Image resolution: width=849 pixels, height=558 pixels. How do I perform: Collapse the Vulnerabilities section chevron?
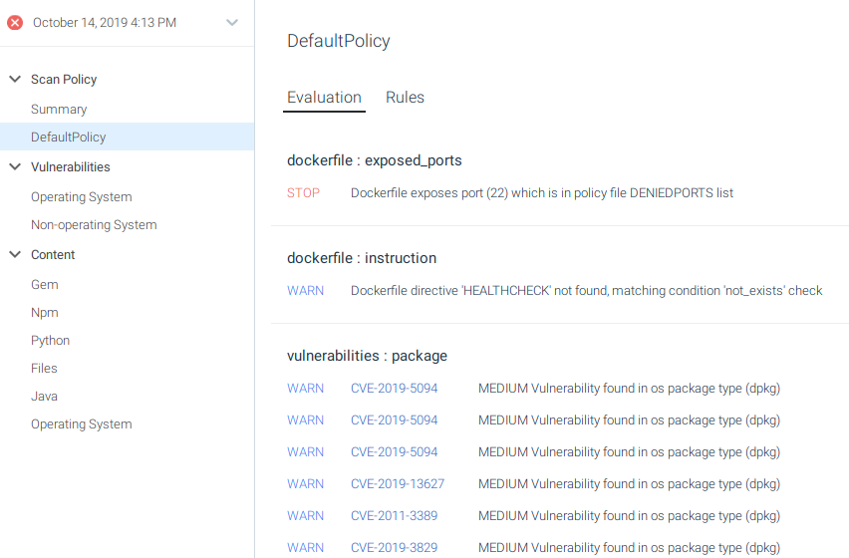15,166
